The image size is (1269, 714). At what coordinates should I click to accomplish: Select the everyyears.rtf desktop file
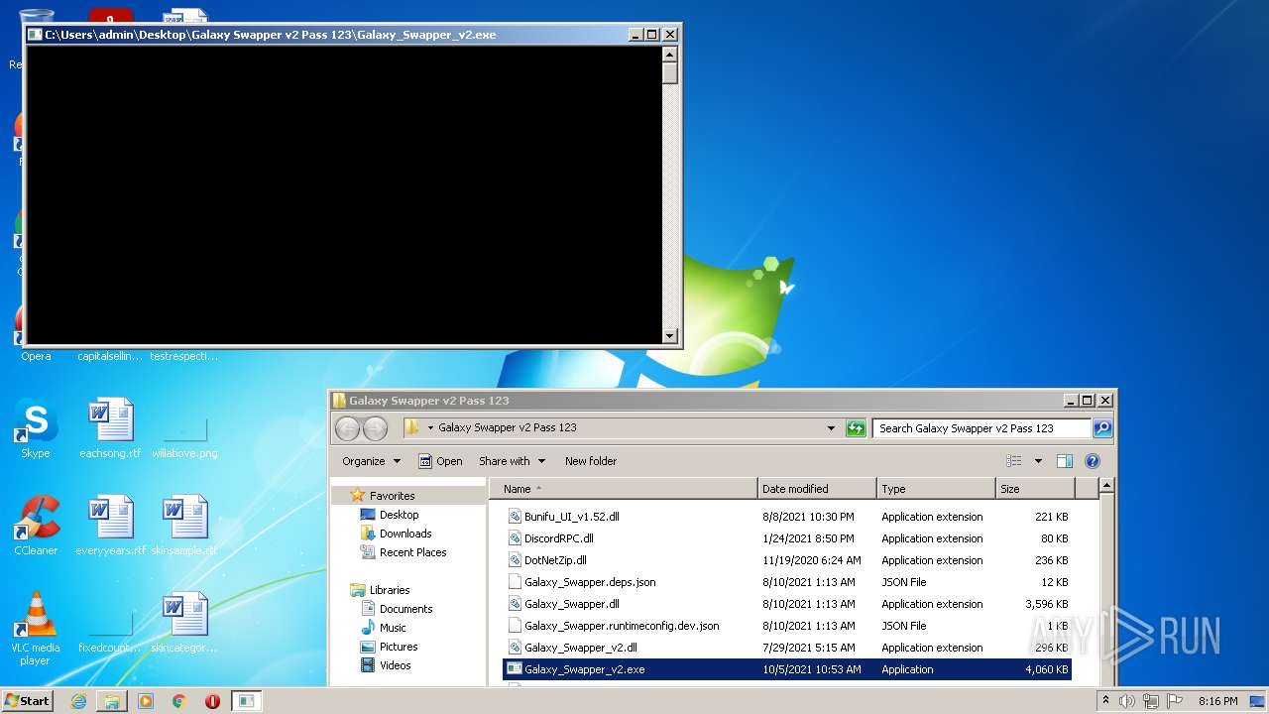tap(110, 526)
